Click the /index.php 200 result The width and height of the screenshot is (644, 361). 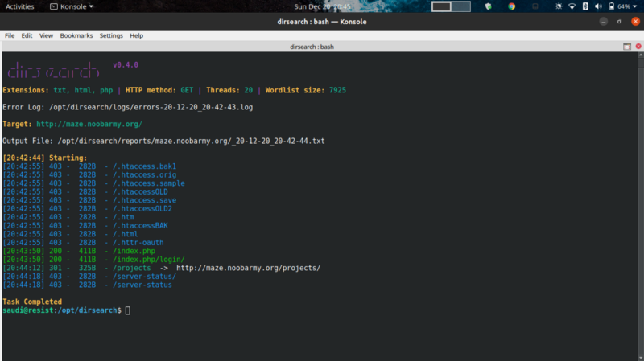134,251
